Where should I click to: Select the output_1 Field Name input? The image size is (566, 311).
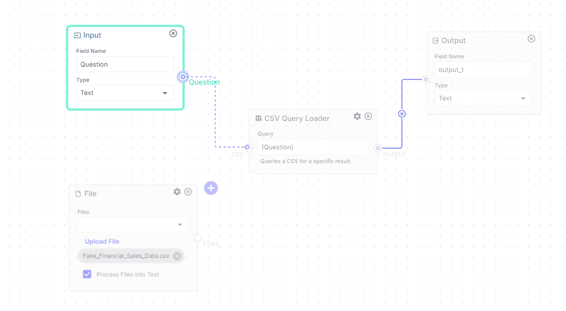coord(483,70)
